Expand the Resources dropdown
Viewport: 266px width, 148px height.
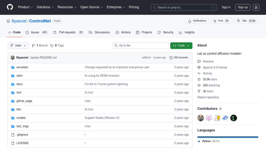[67, 7]
